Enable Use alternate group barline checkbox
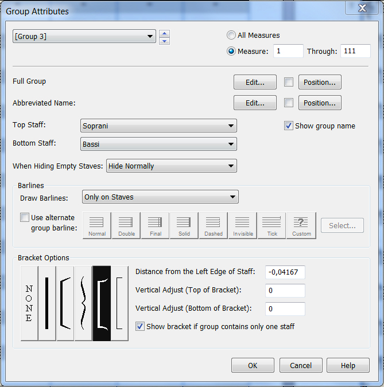 (x=25, y=218)
